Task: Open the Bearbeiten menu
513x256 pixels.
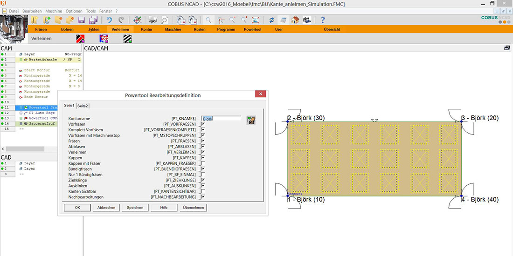Action: point(32,11)
